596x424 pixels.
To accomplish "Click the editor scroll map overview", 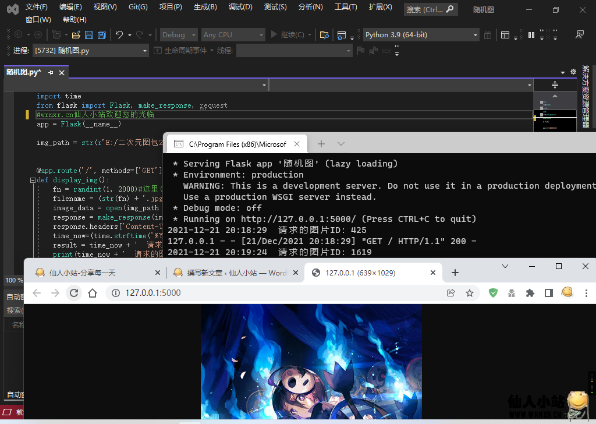I will point(555,112).
